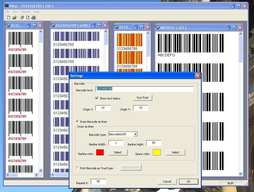Viewport: 254px width, 192px height.
Task: Click OK in the Settings dialog
Action: [x=189, y=182]
